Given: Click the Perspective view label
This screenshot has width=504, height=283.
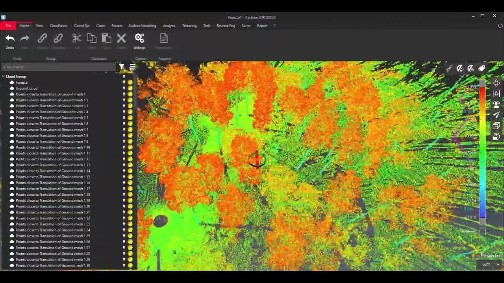Looking at the screenshot, I should click(x=491, y=255).
